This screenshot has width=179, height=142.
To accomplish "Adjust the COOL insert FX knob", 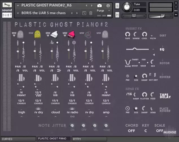I will tap(144, 34).
